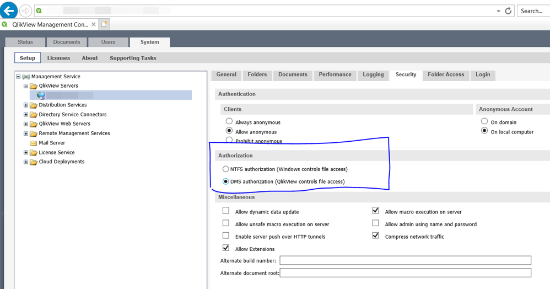Click Cloud Deployments folder icon

pos(33,162)
